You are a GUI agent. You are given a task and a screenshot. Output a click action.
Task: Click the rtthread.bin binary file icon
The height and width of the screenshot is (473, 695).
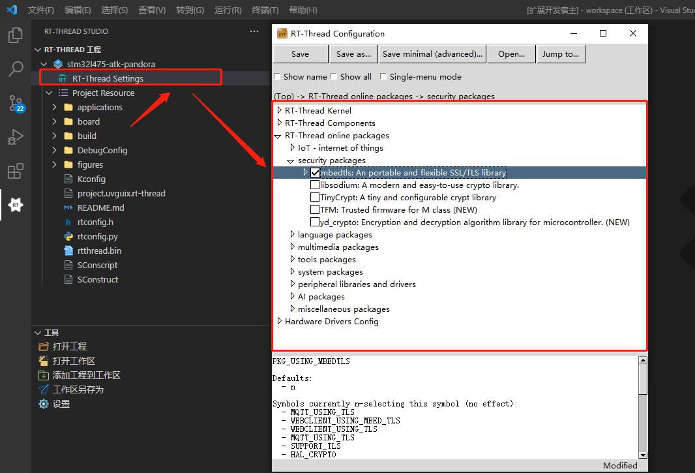[x=68, y=251]
